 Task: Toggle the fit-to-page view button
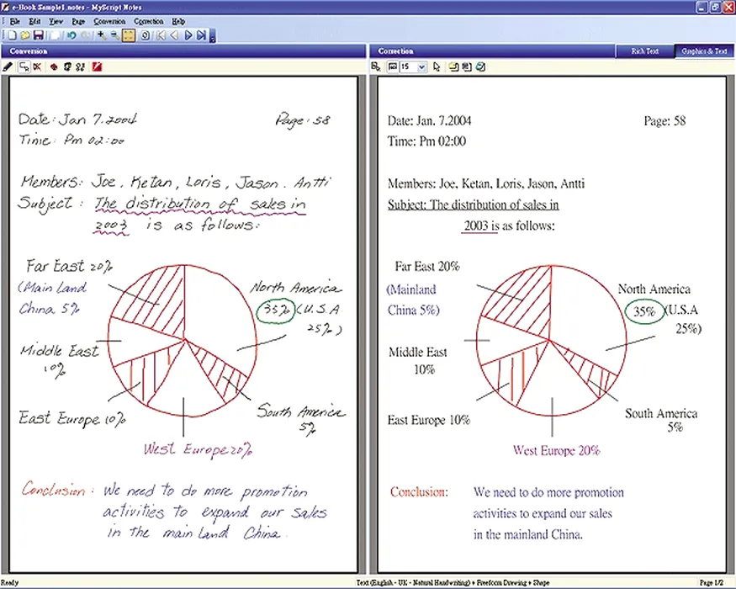tap(130, 35)
